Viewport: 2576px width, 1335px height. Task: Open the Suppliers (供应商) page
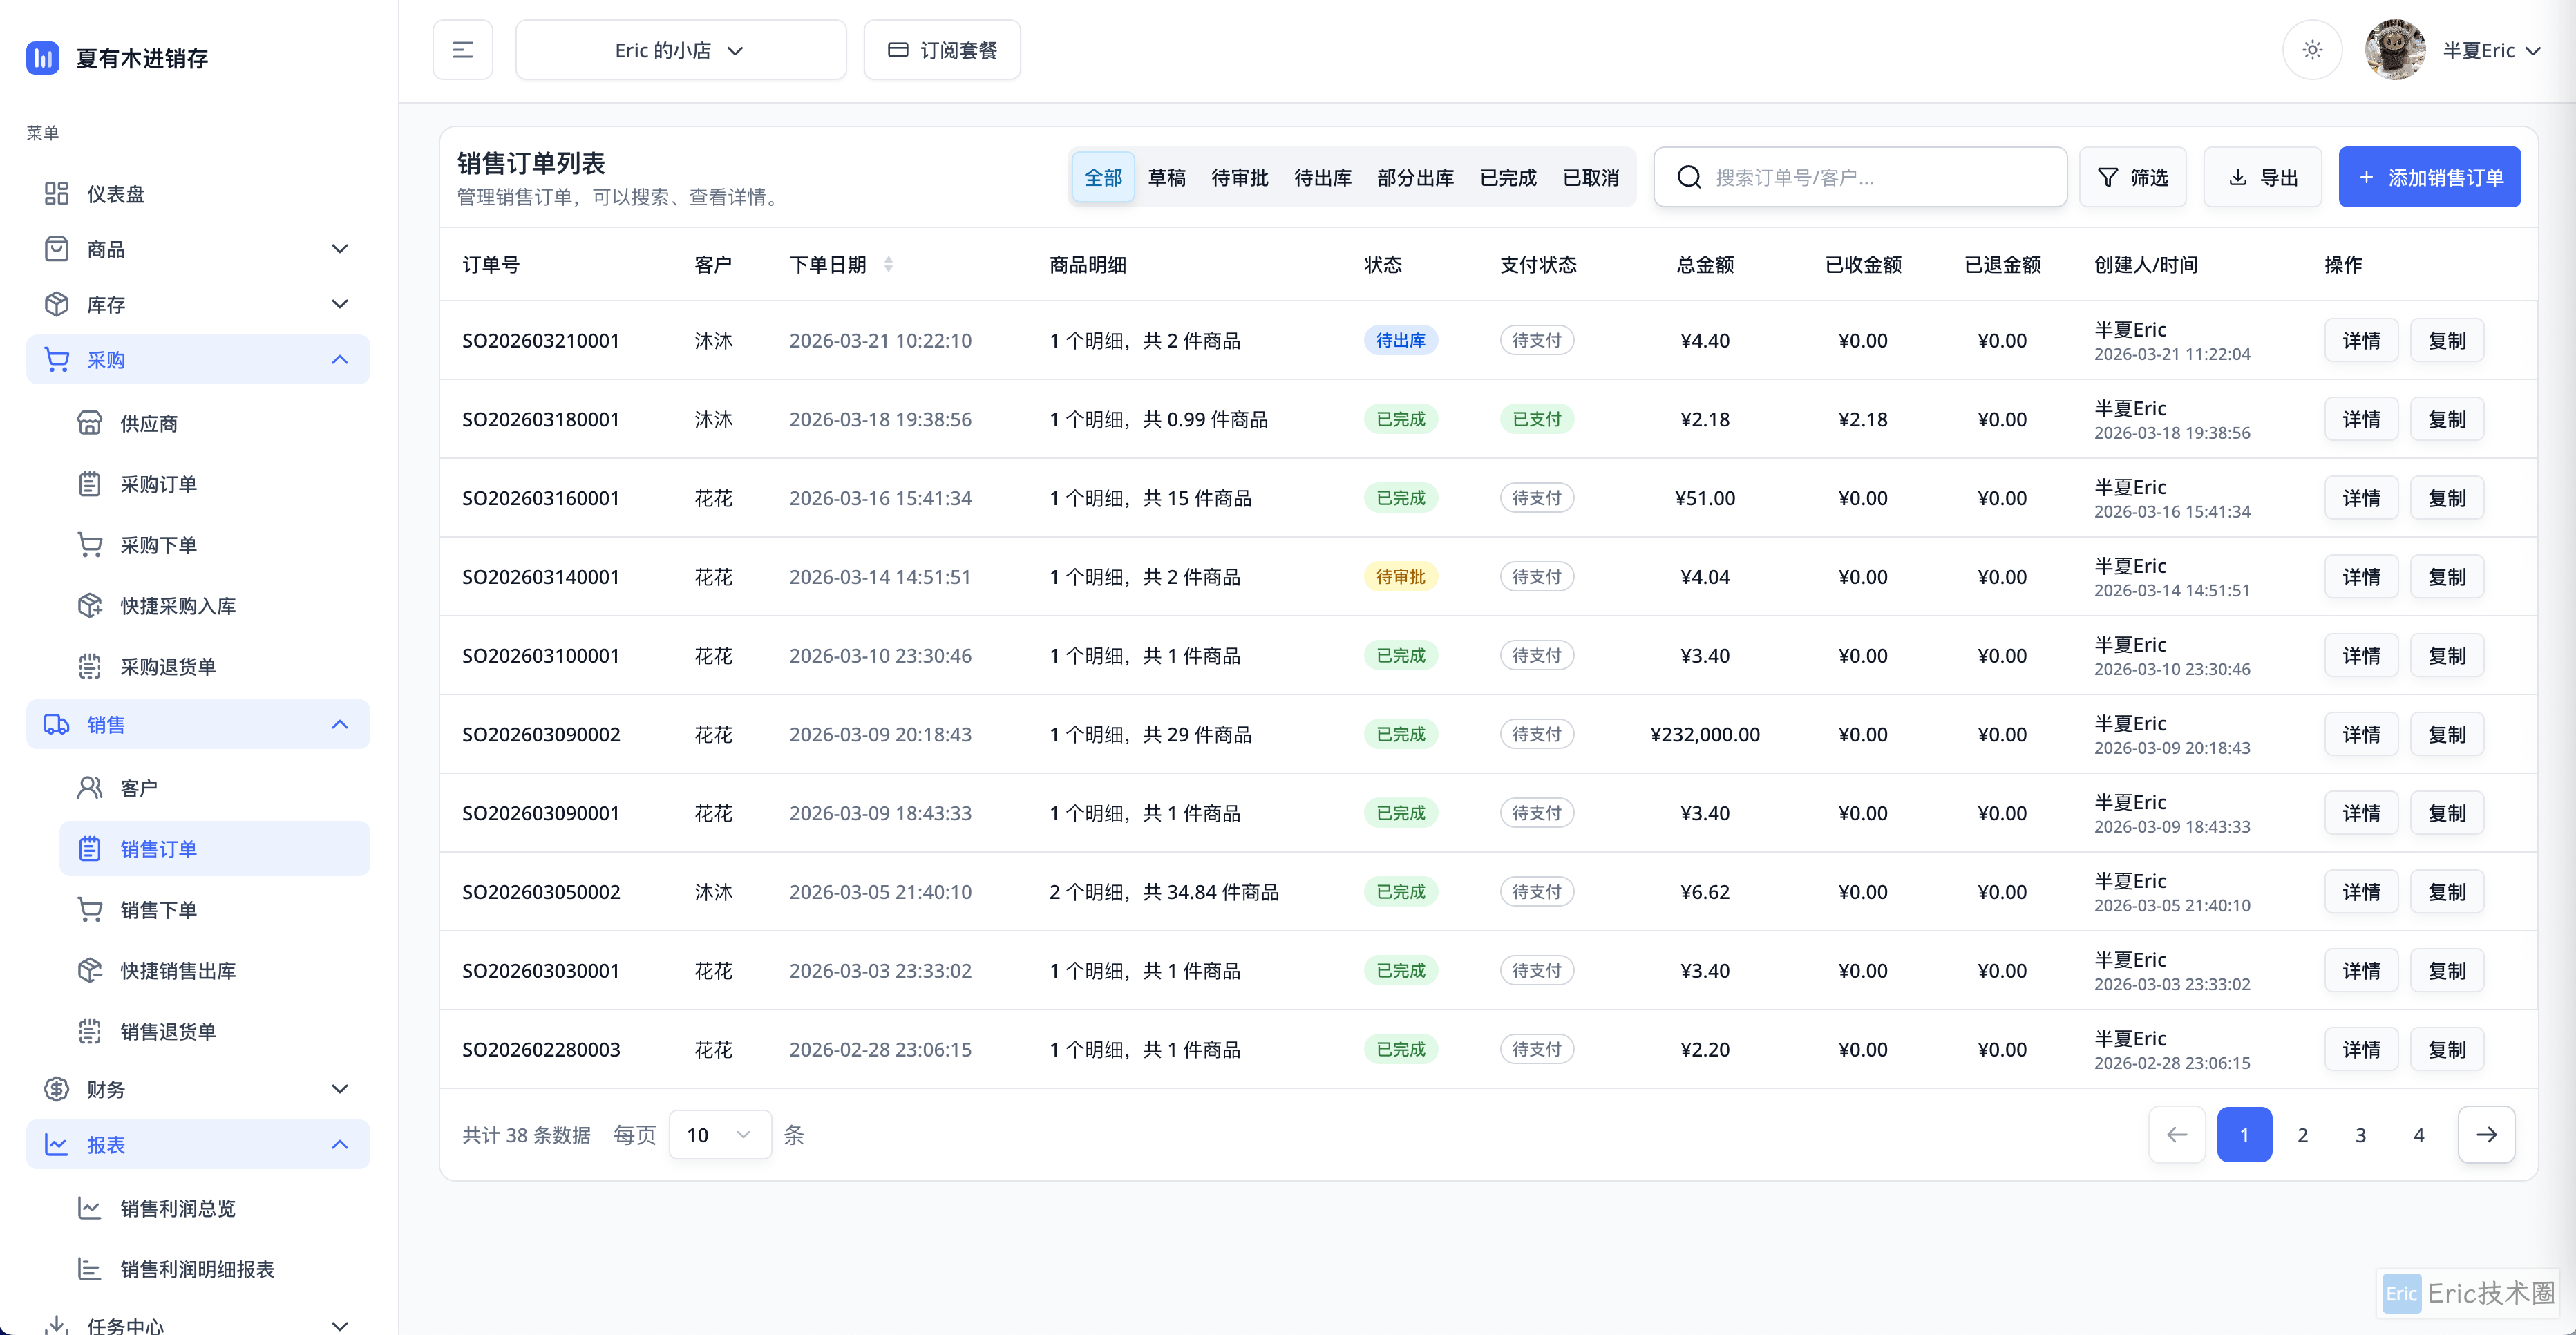[148, 424]
